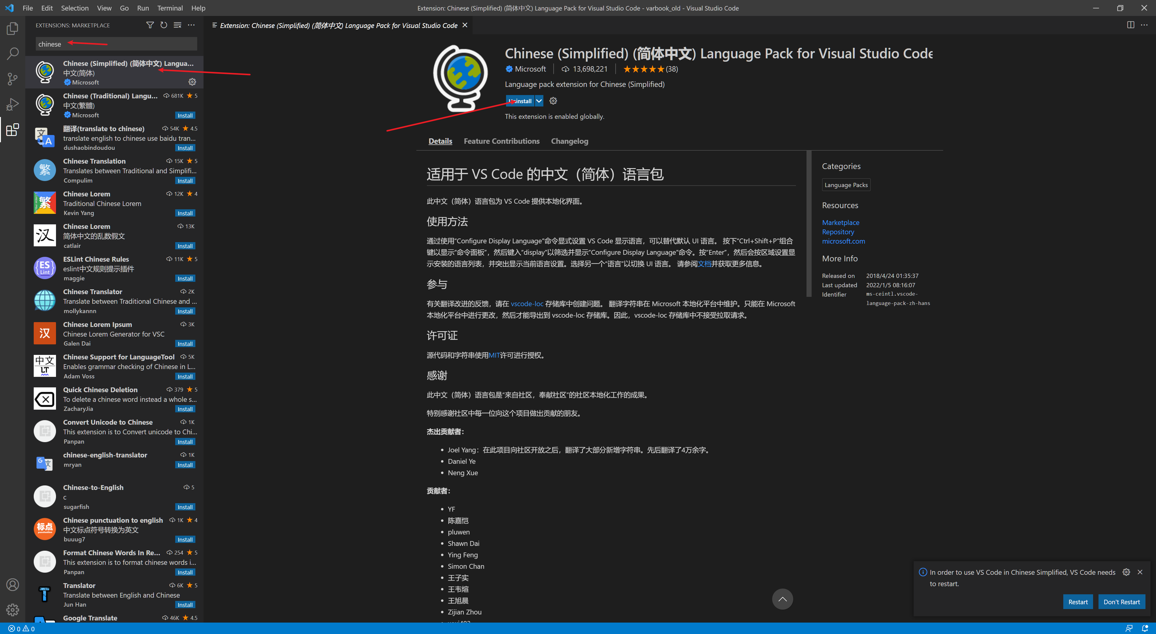Viewport: 1156px width, 634px height.
Task: Open the Terminal menu
Action: coord(169,8)
